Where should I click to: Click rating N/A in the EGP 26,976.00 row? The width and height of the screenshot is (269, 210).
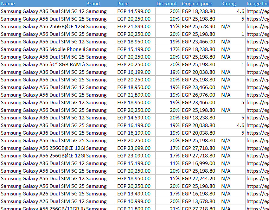tap(233, 95)
